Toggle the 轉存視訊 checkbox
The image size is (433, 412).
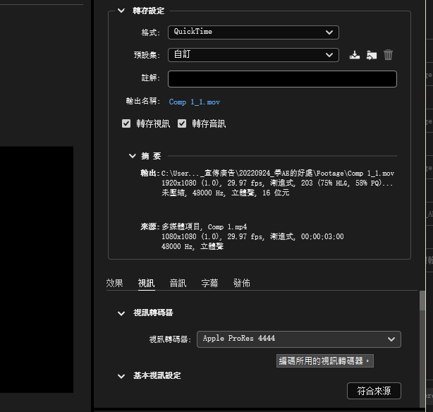[126, 123]
